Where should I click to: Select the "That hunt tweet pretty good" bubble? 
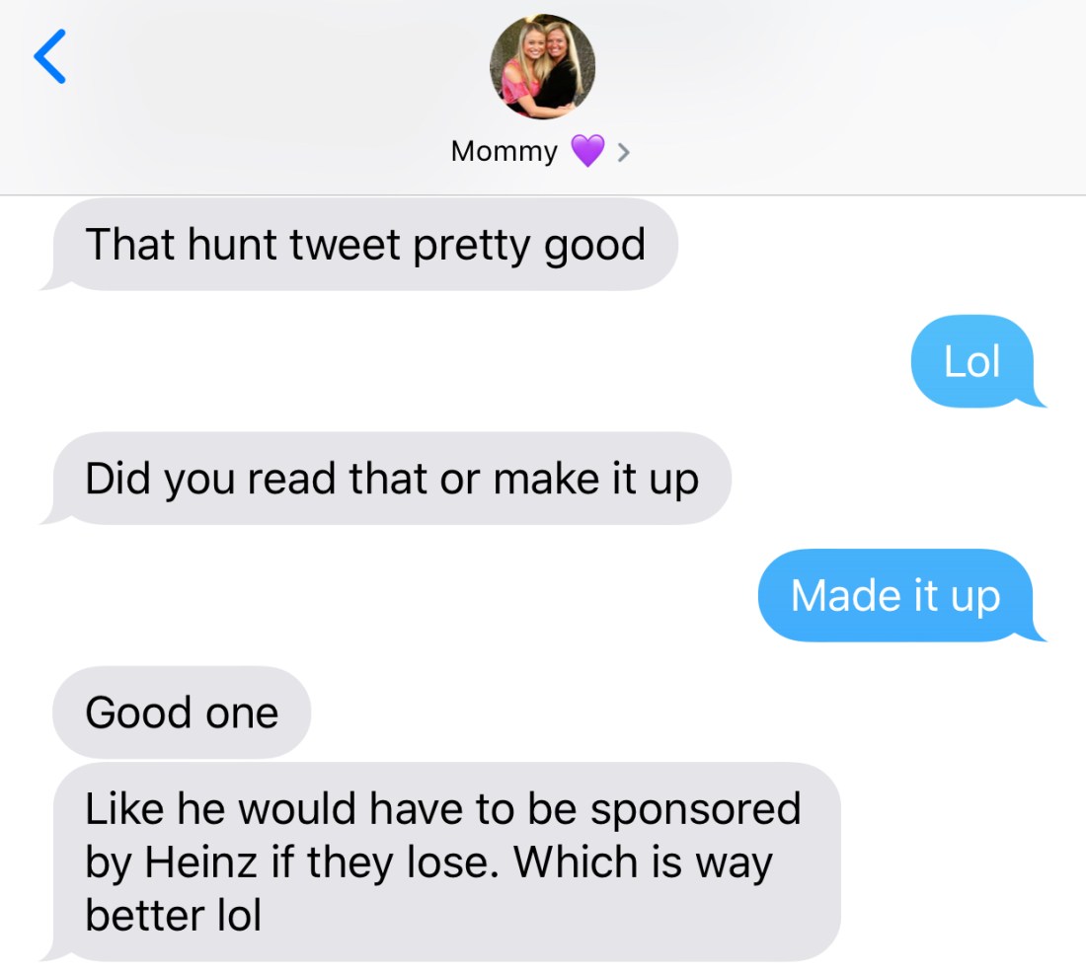coord(365,245)
